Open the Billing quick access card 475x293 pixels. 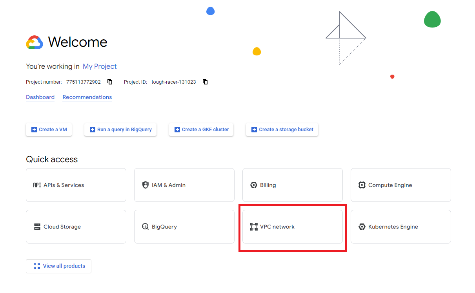point(293,185)
